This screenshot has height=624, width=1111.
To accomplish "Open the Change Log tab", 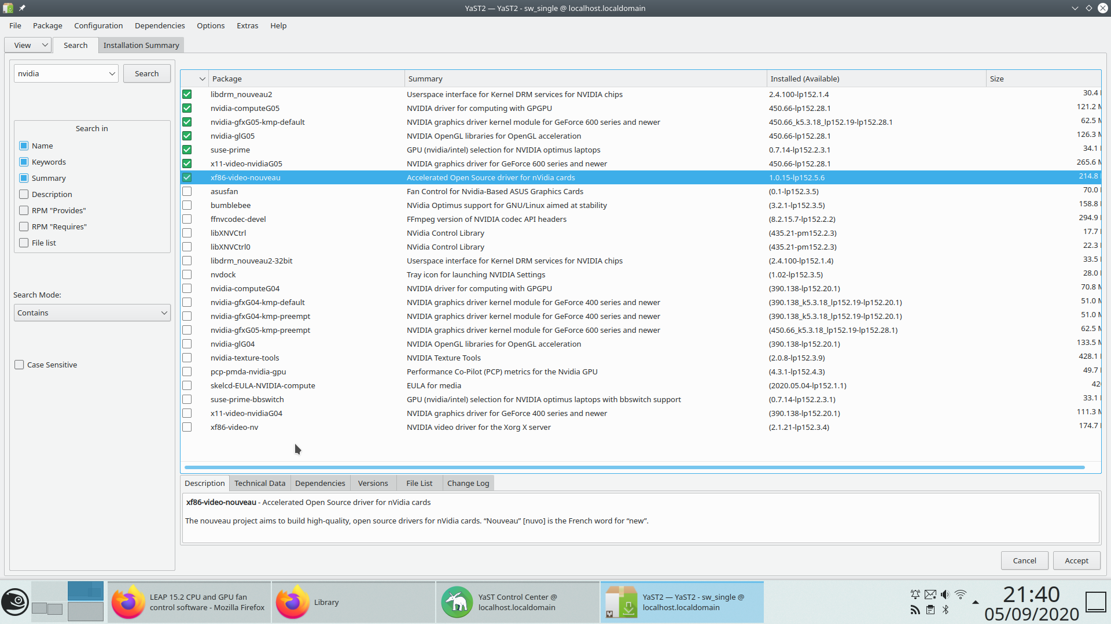I will pyautogui.click(x=468, y=483).
